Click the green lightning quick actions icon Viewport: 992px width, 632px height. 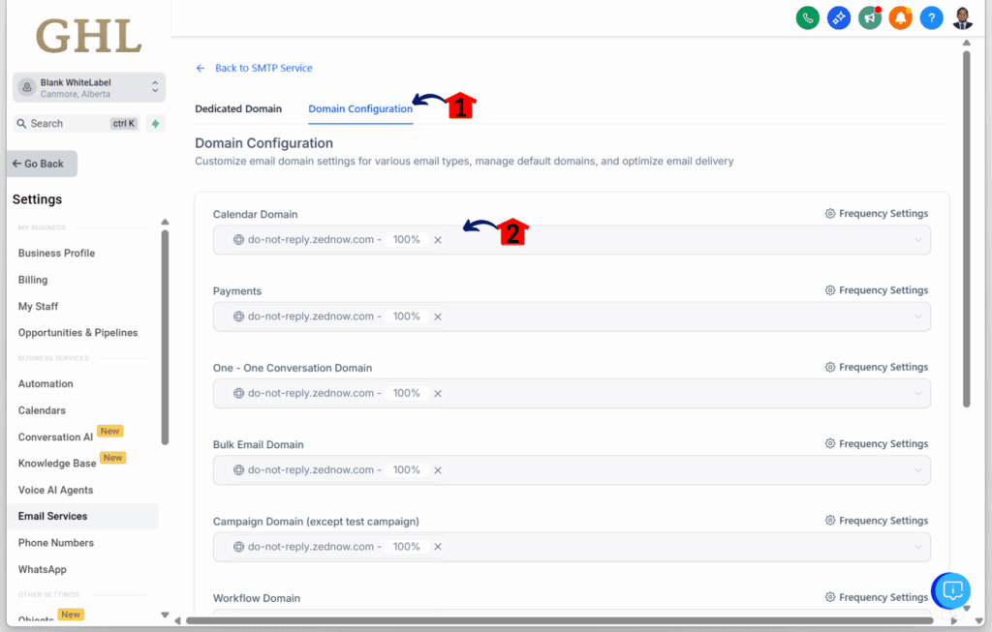(x=155, y=124)
